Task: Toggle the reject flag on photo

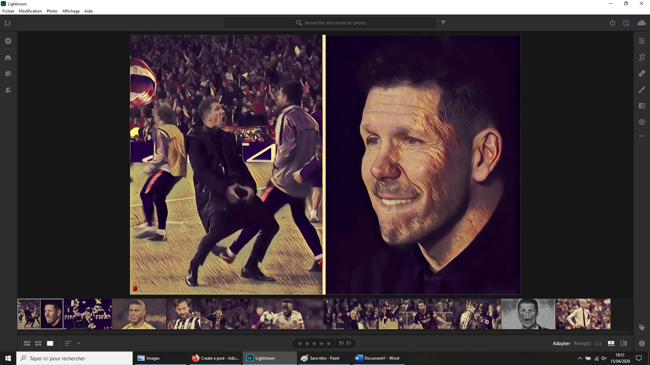Action: [349, 343]
